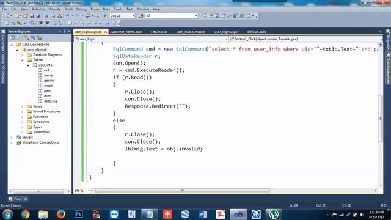Close the user_login.aspx.cs tab
Image resolution: width=391 pixels, height=220 pixels.
(106, 32)
